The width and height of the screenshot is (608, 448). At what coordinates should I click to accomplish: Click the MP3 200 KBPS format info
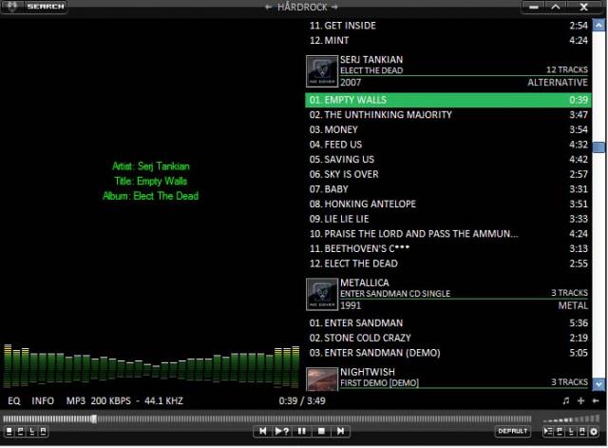(124, 400)
